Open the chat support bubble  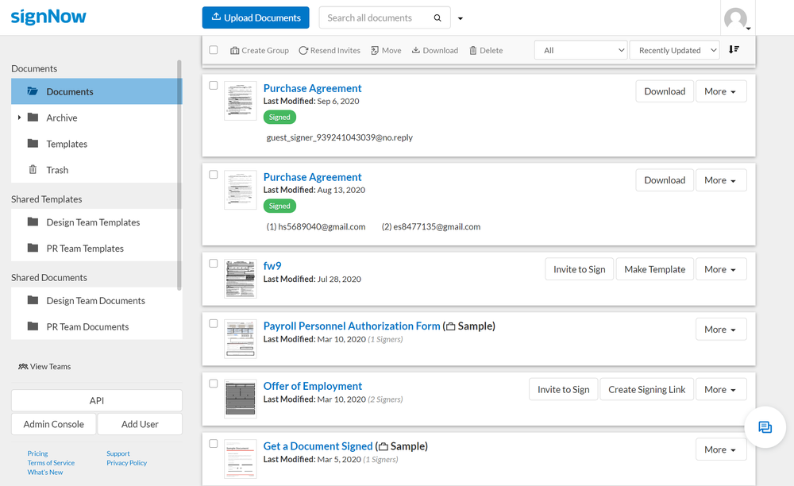[765, 427]
